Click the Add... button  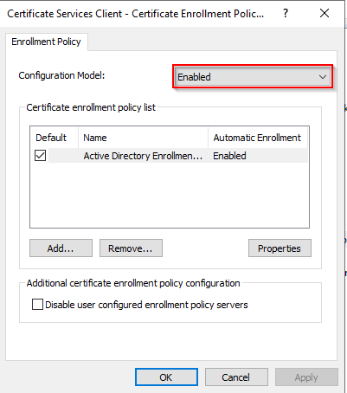pyautogui.click(x=61, y=248)
